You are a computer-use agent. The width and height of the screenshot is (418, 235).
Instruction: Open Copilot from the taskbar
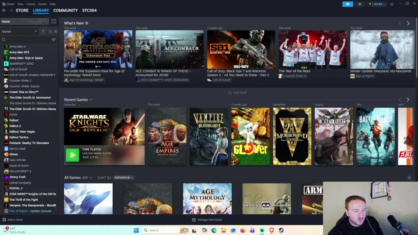pyautogui.click(x=204, y=230)
